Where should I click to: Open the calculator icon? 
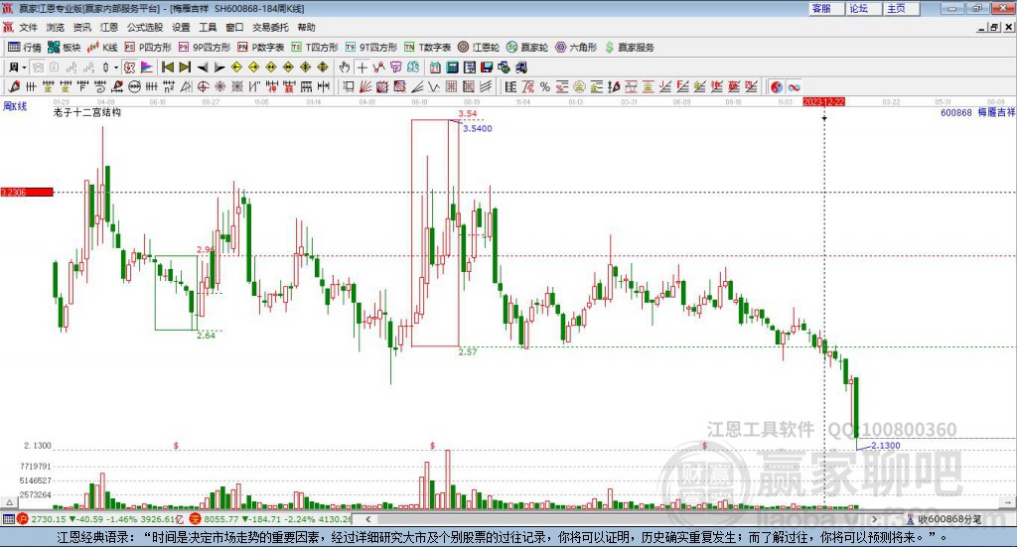(x=453, y=68)
